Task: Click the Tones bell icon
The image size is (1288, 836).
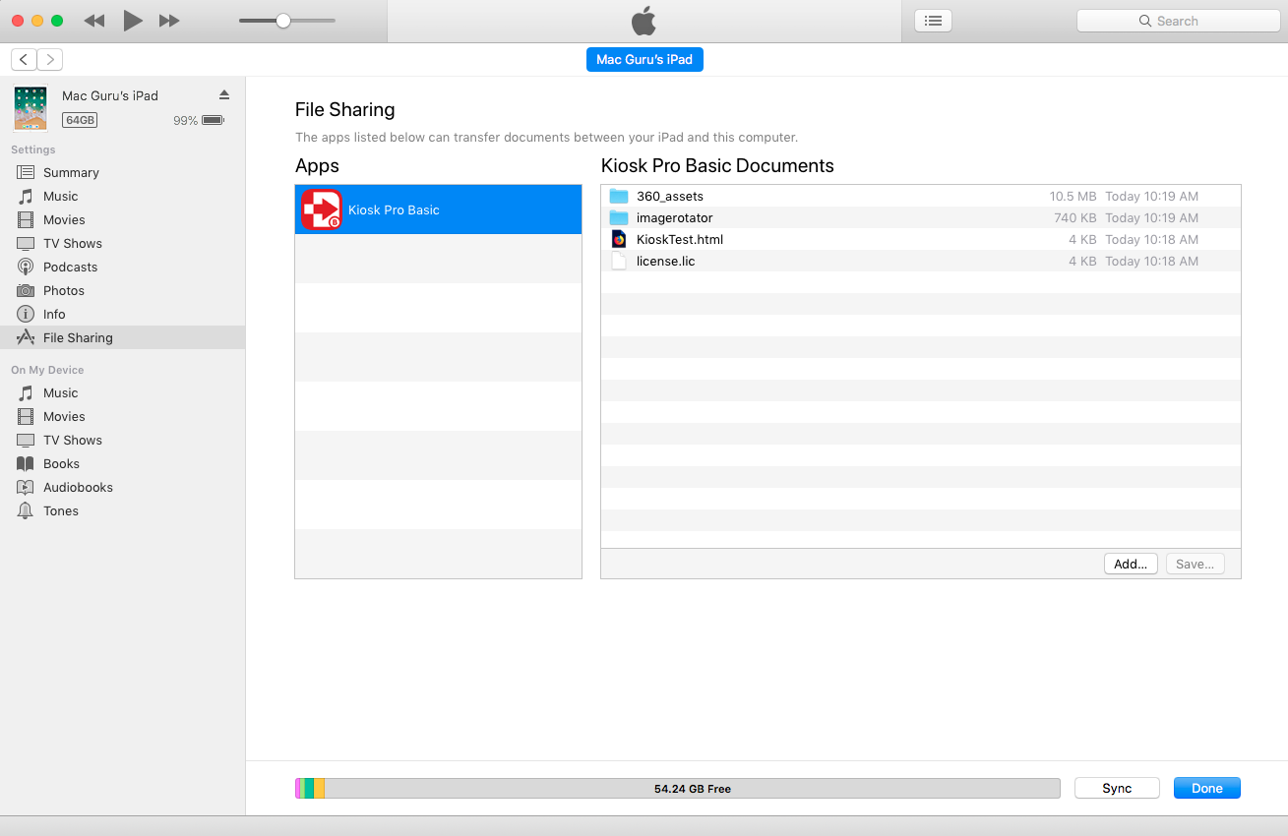Action: click(x=26, y=510)
